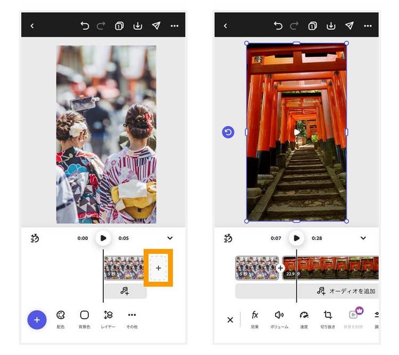Open pages icon in left screen
The width and height of the screenshot is (399, 355).
pyautogui.click(x=119, y=26)
